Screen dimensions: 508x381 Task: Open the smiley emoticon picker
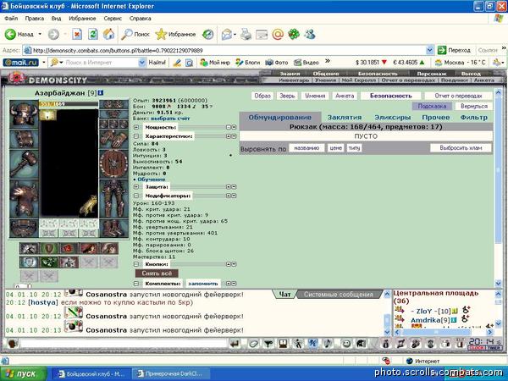[x=346, y=344]
